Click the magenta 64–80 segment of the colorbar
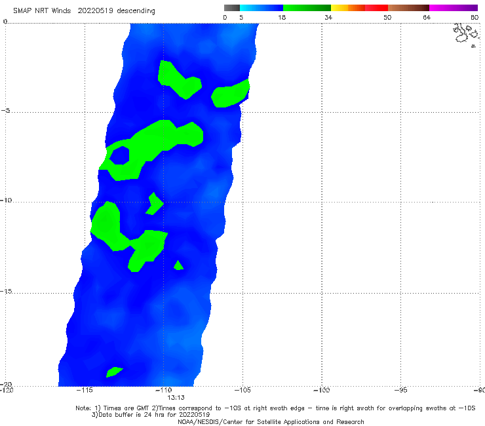This screenshot has height=426, width=485. pyautogui.click(x=454, y=8)
